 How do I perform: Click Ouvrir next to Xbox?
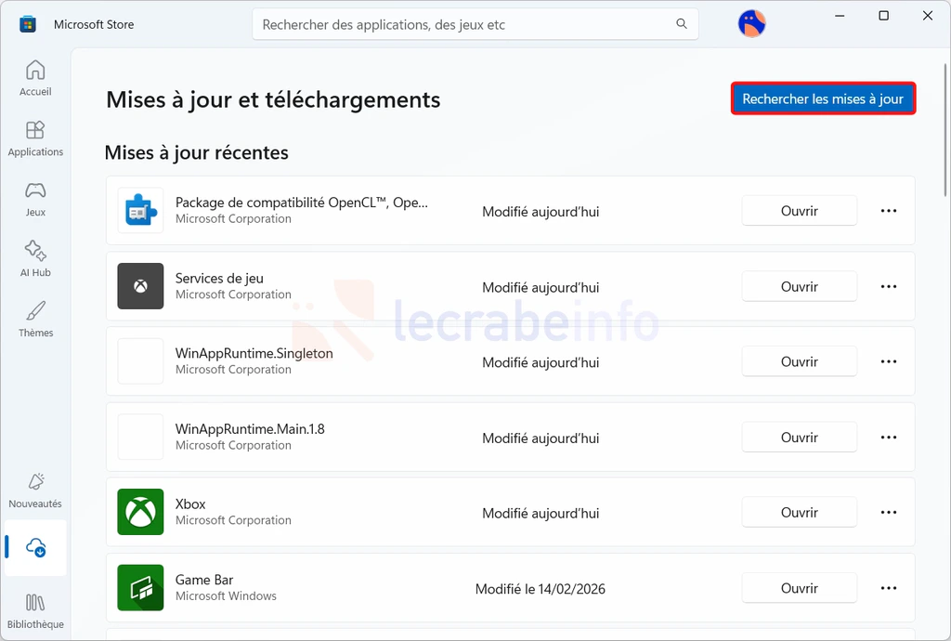tap(799, 513)
